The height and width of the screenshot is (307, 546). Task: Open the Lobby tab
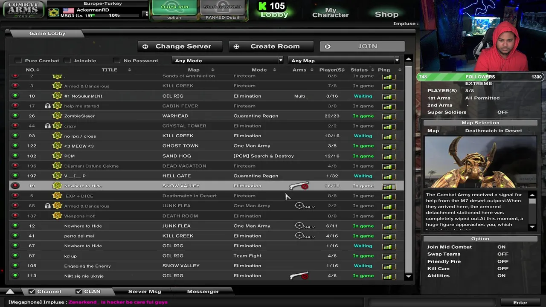[x=274, y=14]
